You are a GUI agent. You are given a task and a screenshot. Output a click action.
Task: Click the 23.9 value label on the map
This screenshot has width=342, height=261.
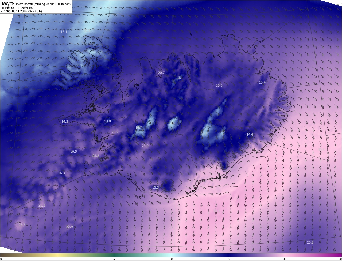coord(145,146)
